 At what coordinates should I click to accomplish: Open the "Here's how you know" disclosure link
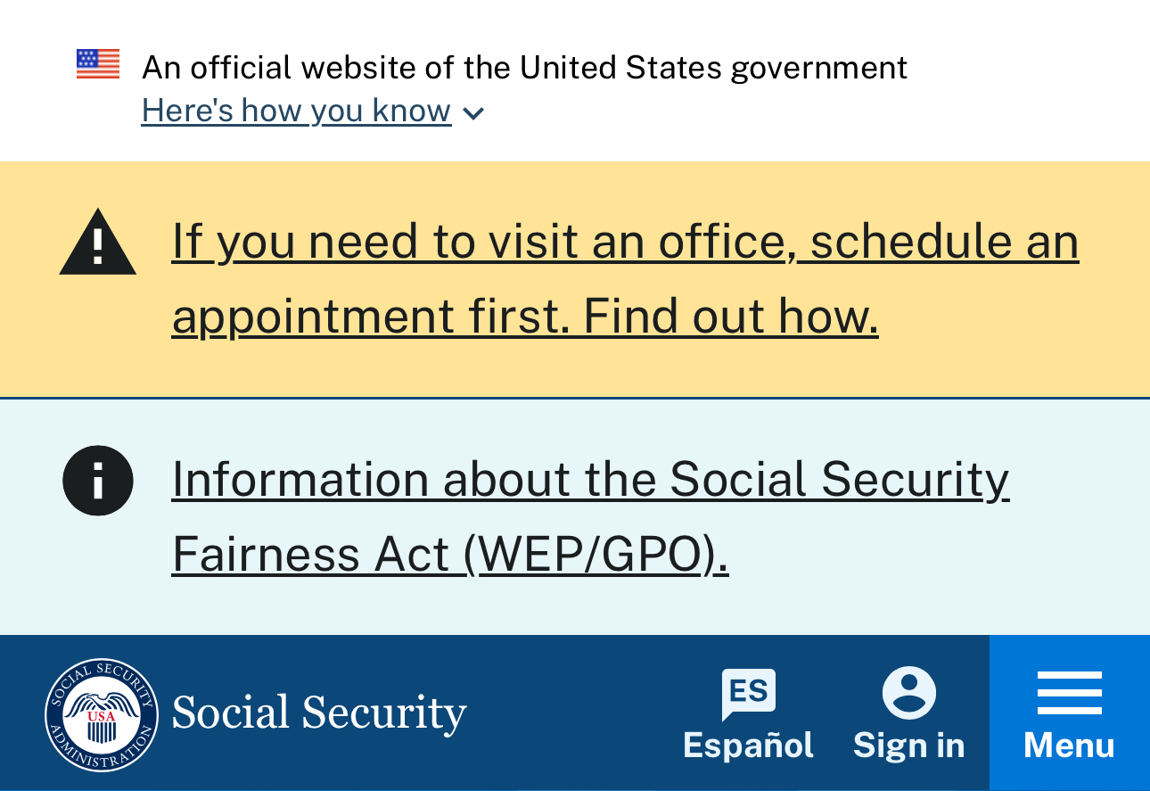(x=296, y=111)
